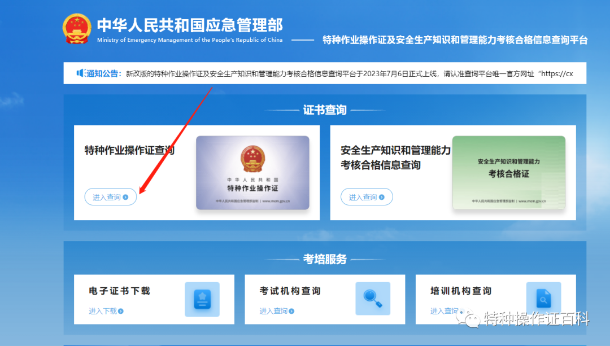
Task: Click the 特种作业操作证 card image
Action: pyautogui.click(x=252, y=173)
